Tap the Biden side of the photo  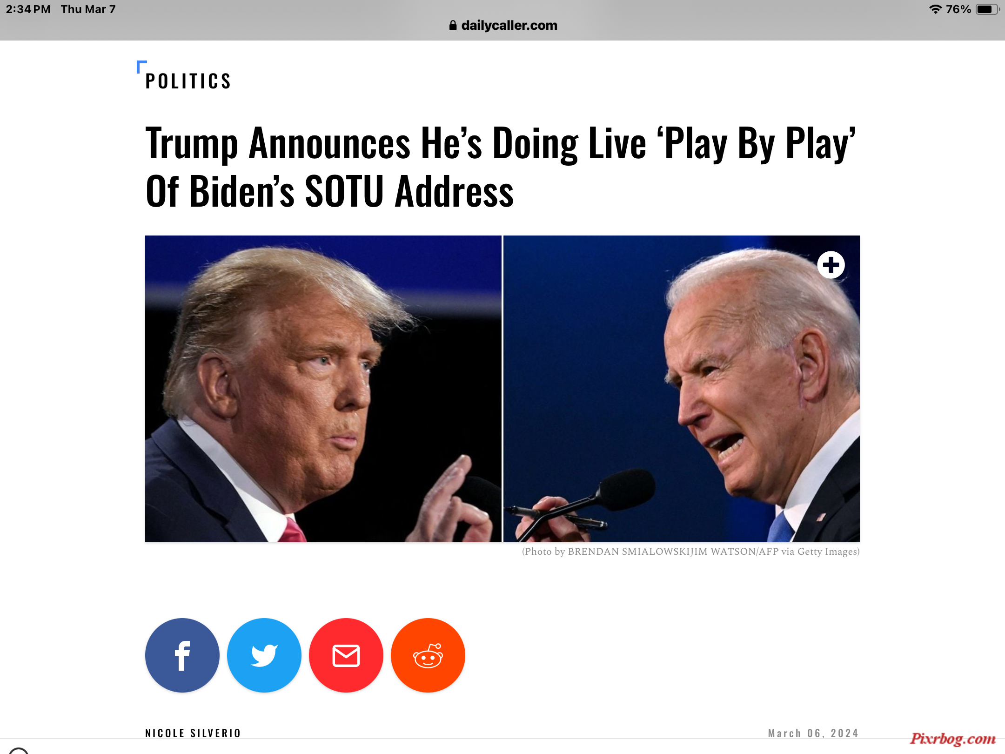[x=682, y=389]
